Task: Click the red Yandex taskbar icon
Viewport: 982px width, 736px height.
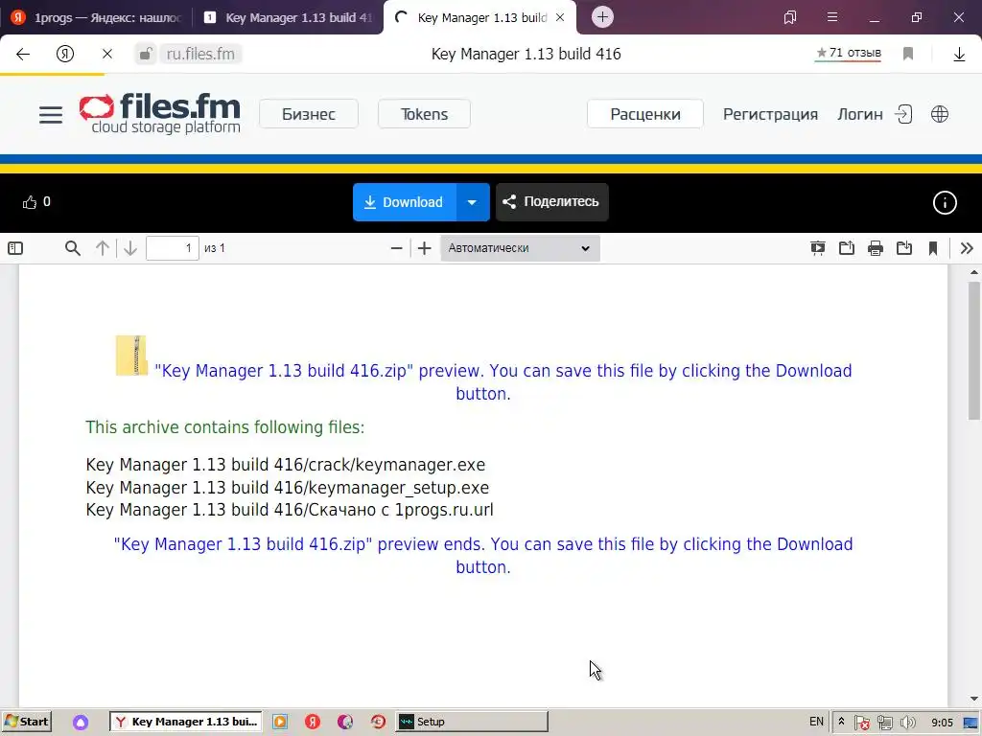Action: tap(313, 722)
